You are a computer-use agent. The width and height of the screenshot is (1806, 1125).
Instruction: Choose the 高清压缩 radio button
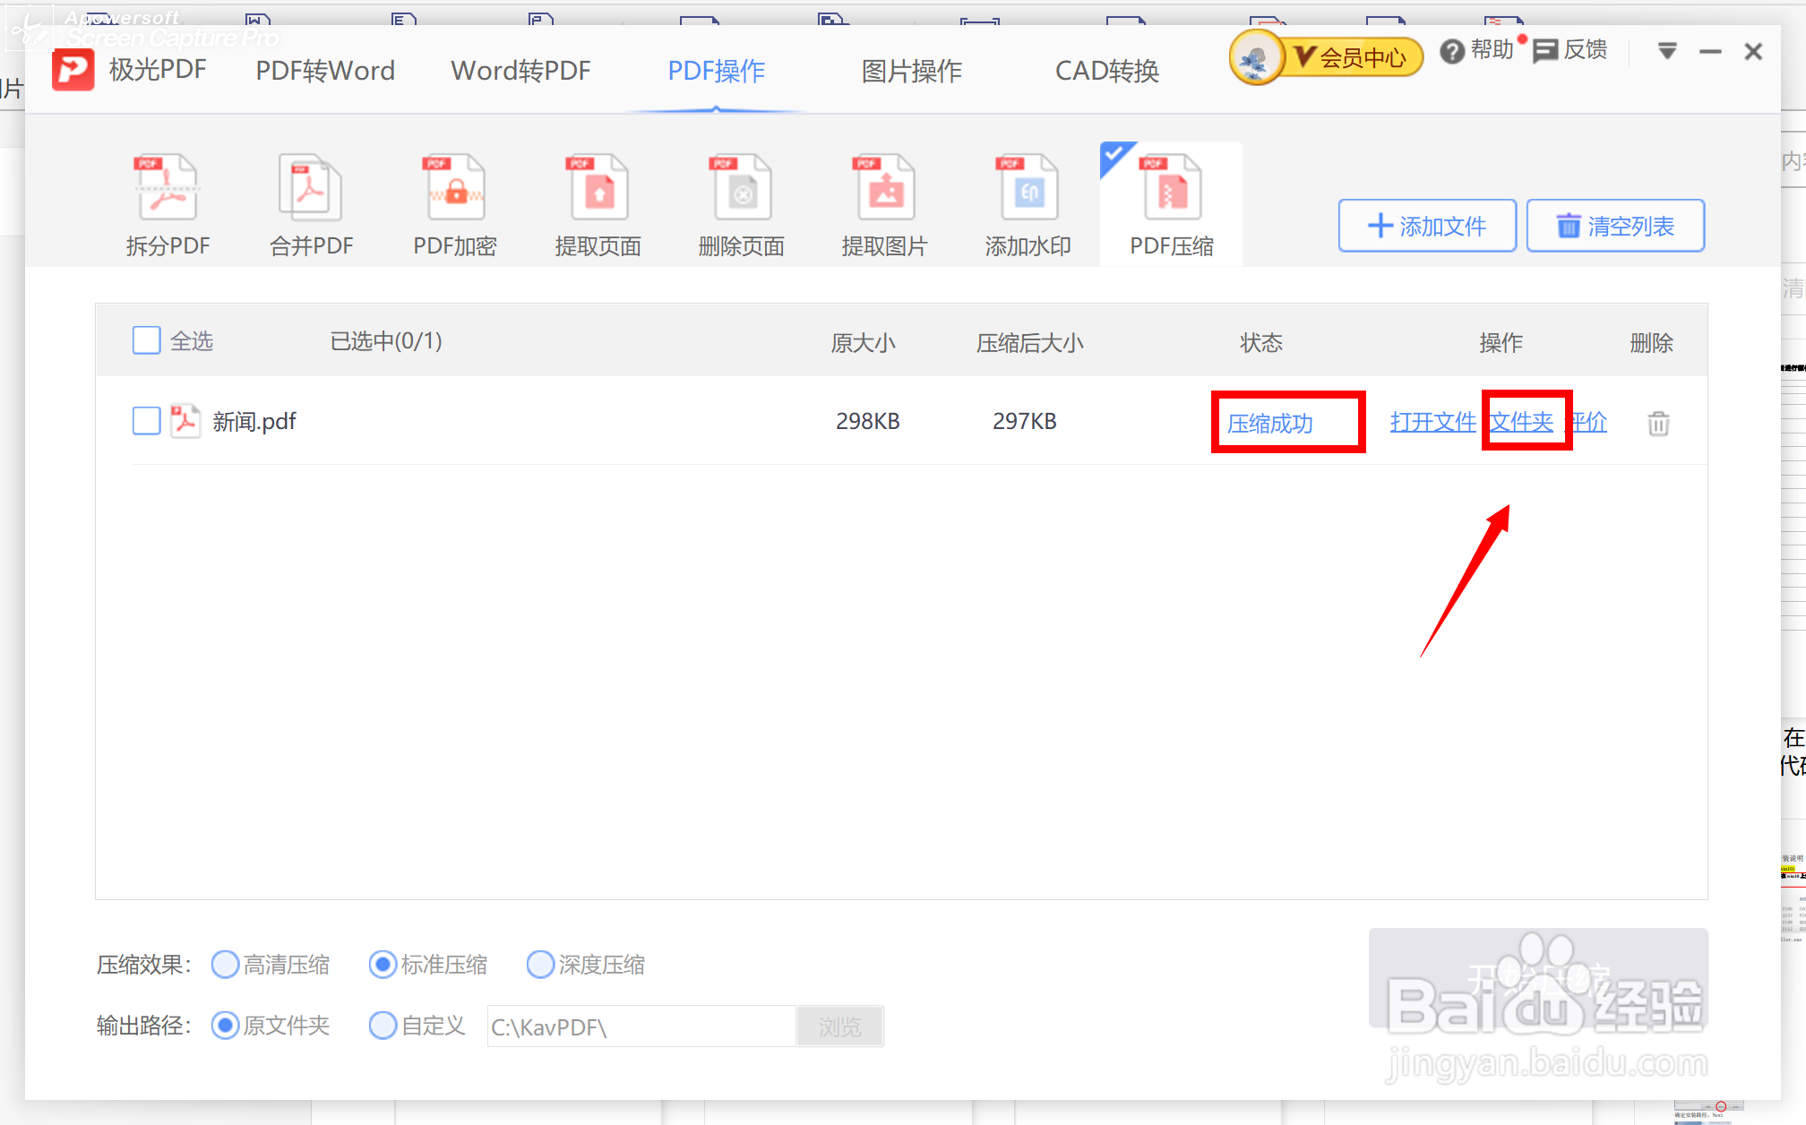click(225, 965)
